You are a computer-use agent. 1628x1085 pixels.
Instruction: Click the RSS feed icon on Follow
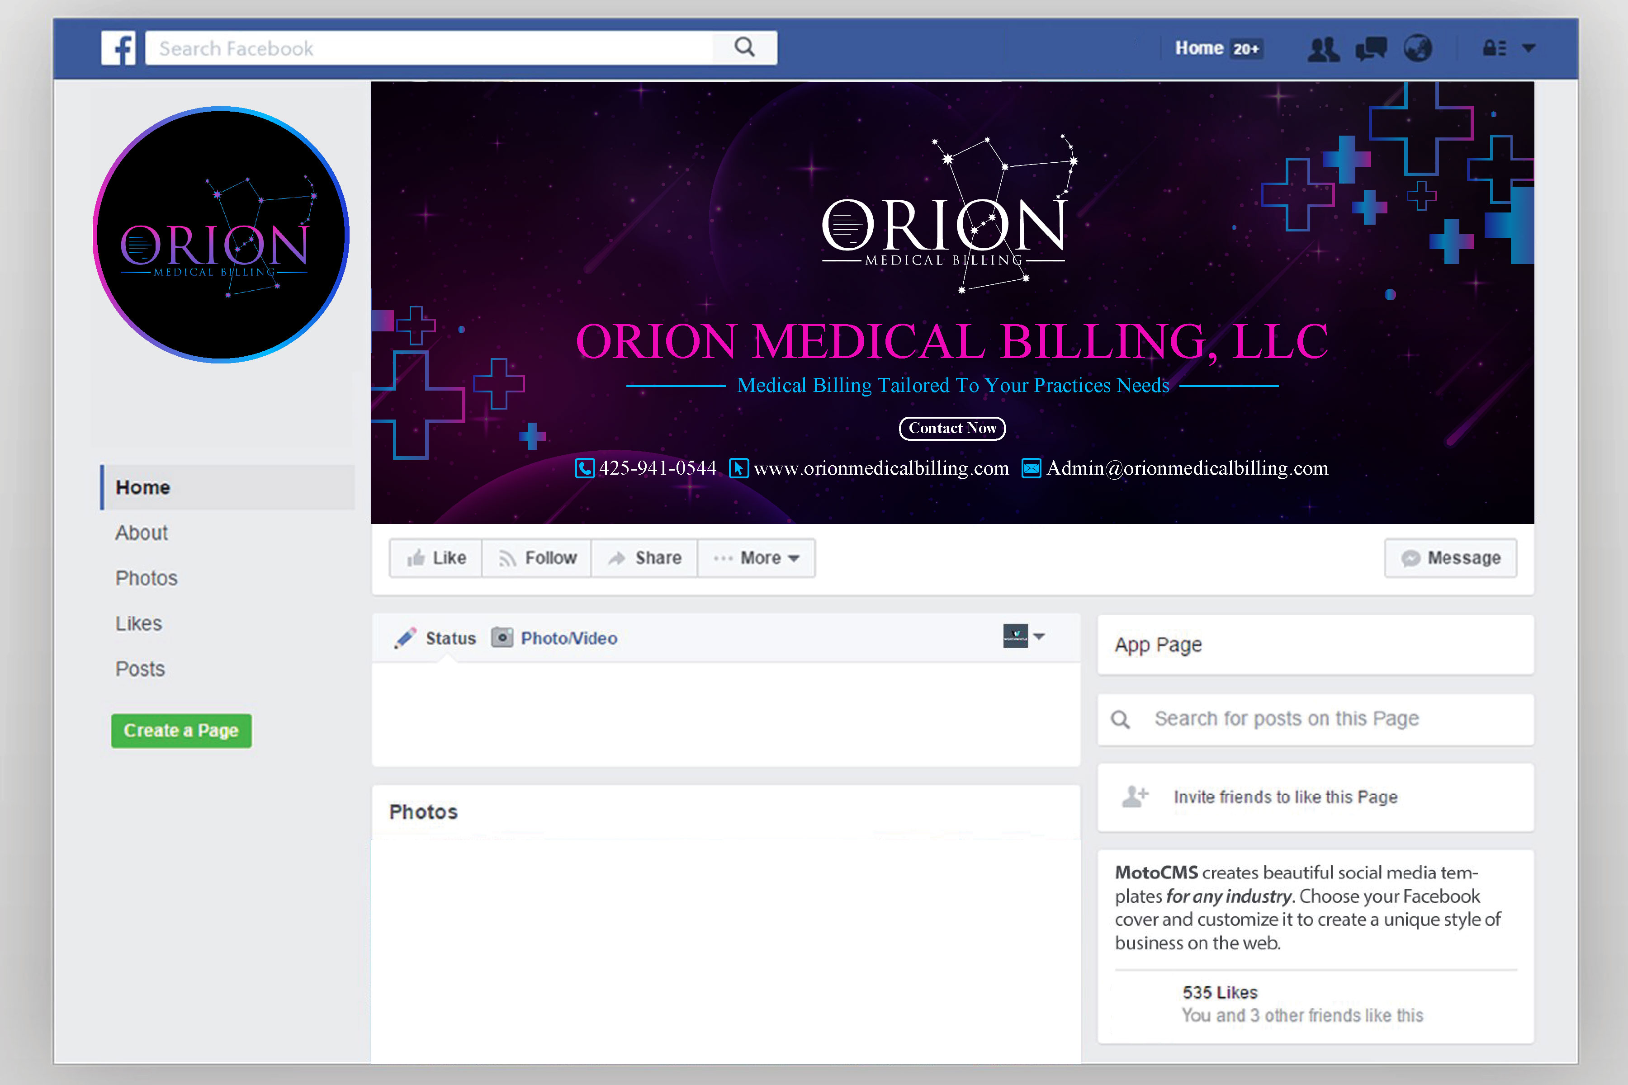[x=507, y=558]
